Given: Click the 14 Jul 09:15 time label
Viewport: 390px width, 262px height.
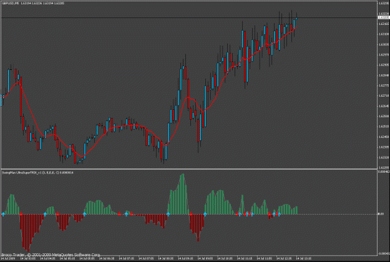Looking at the screenshot, I should tap(185, 258).
